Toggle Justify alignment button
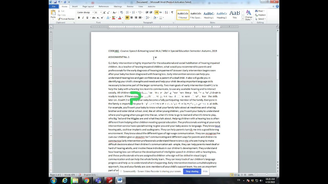The height and width of the screenshot is (184, 328). pos(140,18)
